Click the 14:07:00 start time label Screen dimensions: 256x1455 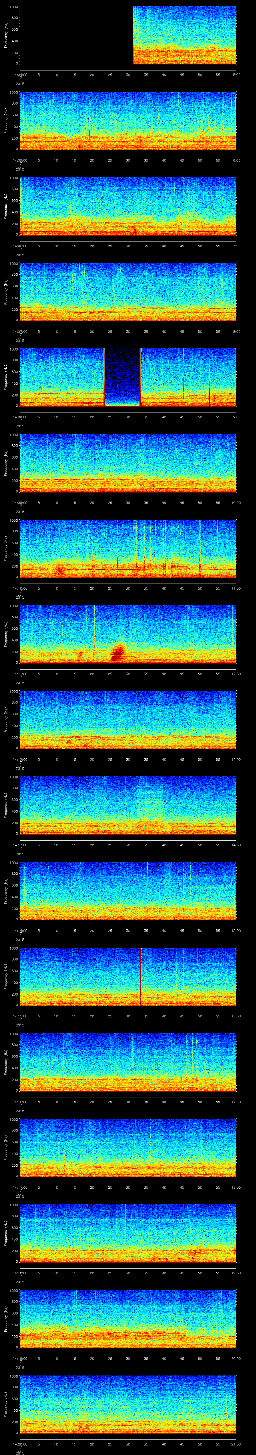point(20,332)
